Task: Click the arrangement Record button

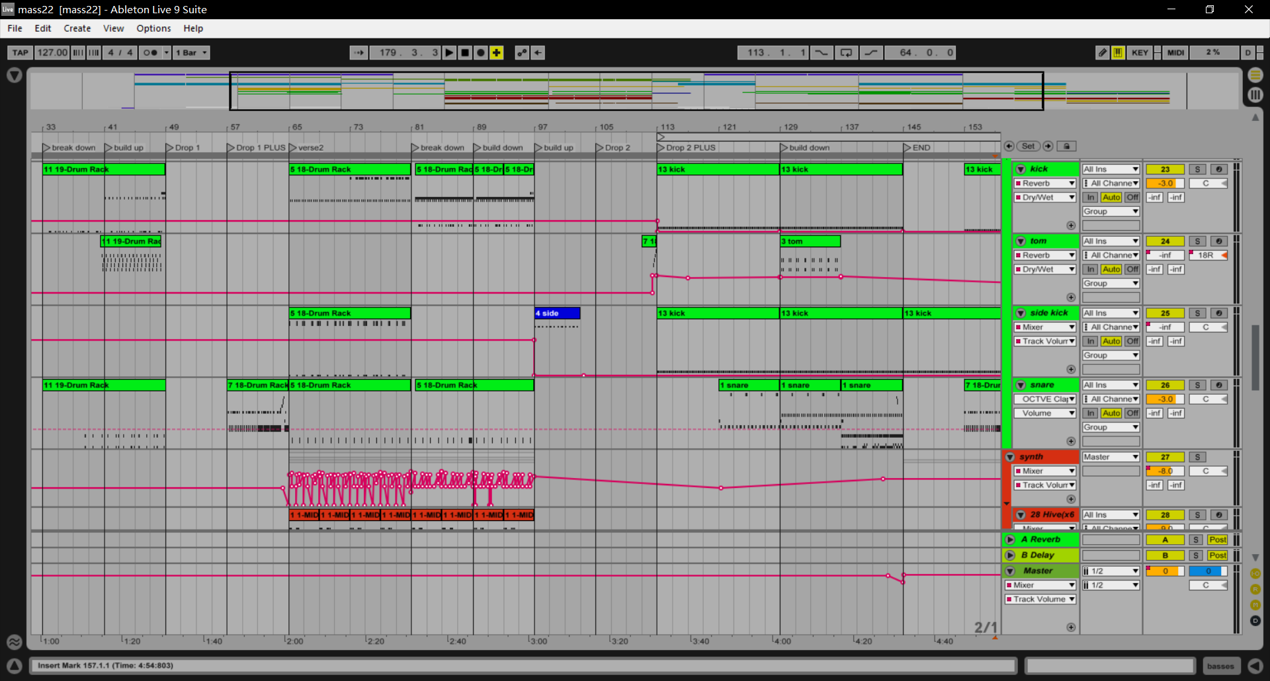Action: (481, 53)
